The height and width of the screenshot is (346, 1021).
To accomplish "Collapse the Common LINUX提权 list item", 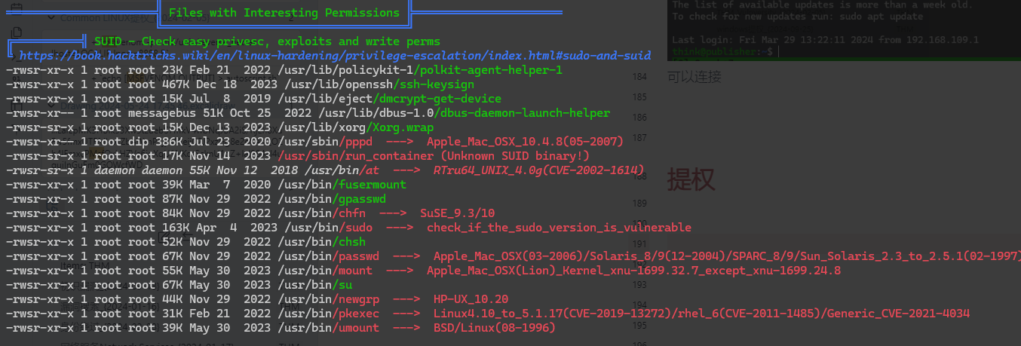I will (x=51, y=17).
